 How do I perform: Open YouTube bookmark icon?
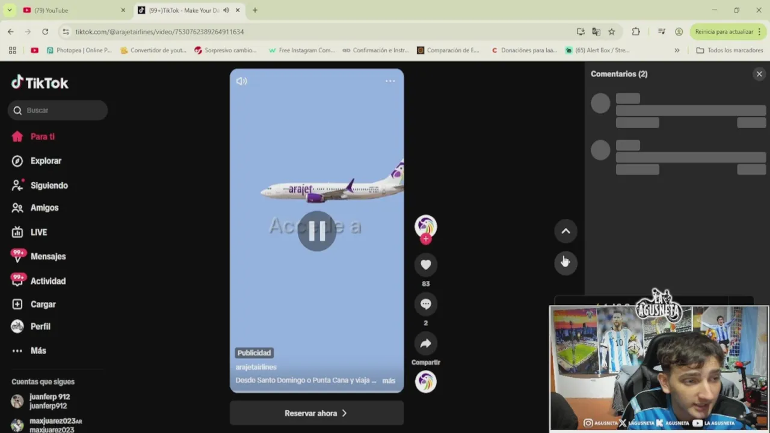coord(34,51)
